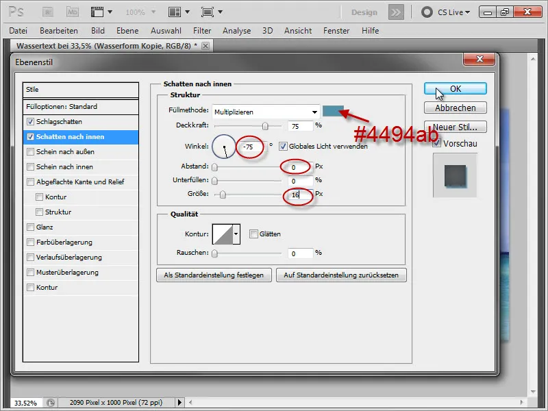Viewport: 548px width, 411px height.
Task: Open Kontur curve picker arrow
Action: click(x=236, y=234)
